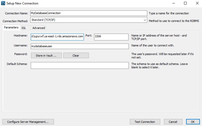Confirm the connection with OK
The width and height of the screenshot is (202, 126).
tap(193, 122)
